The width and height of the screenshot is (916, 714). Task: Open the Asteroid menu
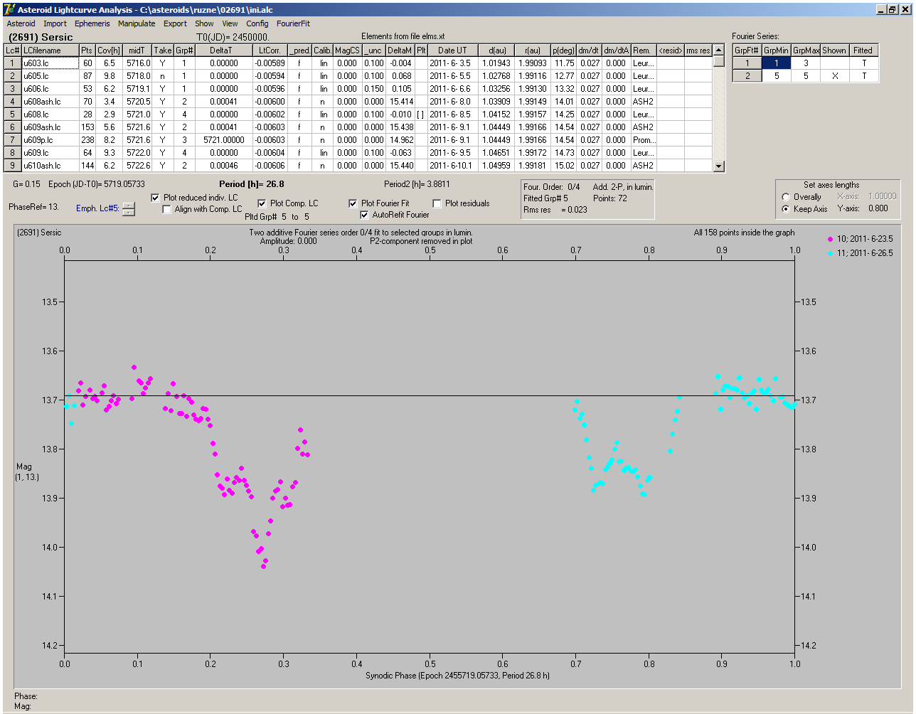(21, 23)
